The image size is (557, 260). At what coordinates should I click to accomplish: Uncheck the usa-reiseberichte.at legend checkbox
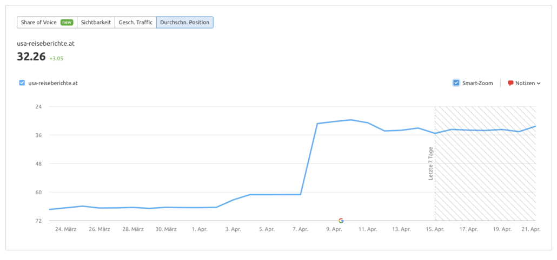22,83
